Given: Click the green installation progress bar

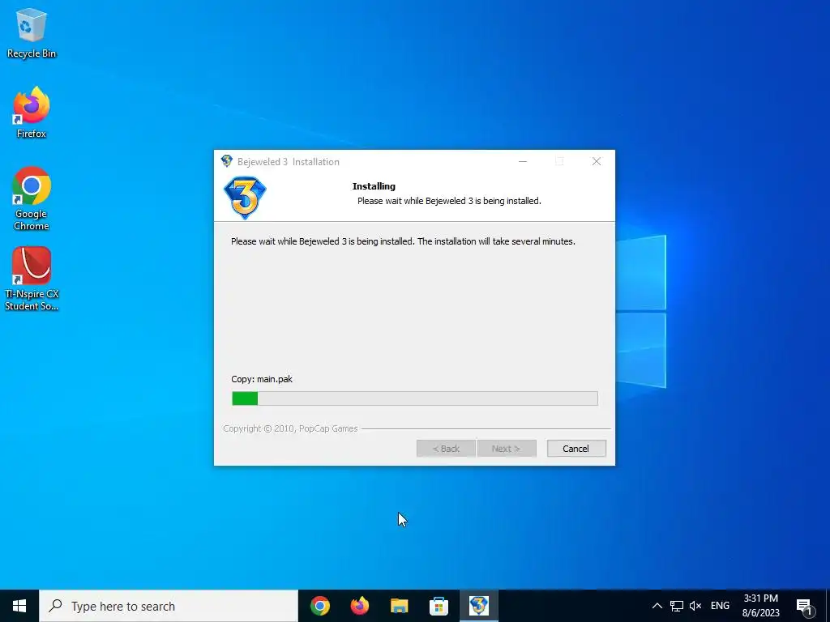Looking at the screenshot, I should click(414, 398).
